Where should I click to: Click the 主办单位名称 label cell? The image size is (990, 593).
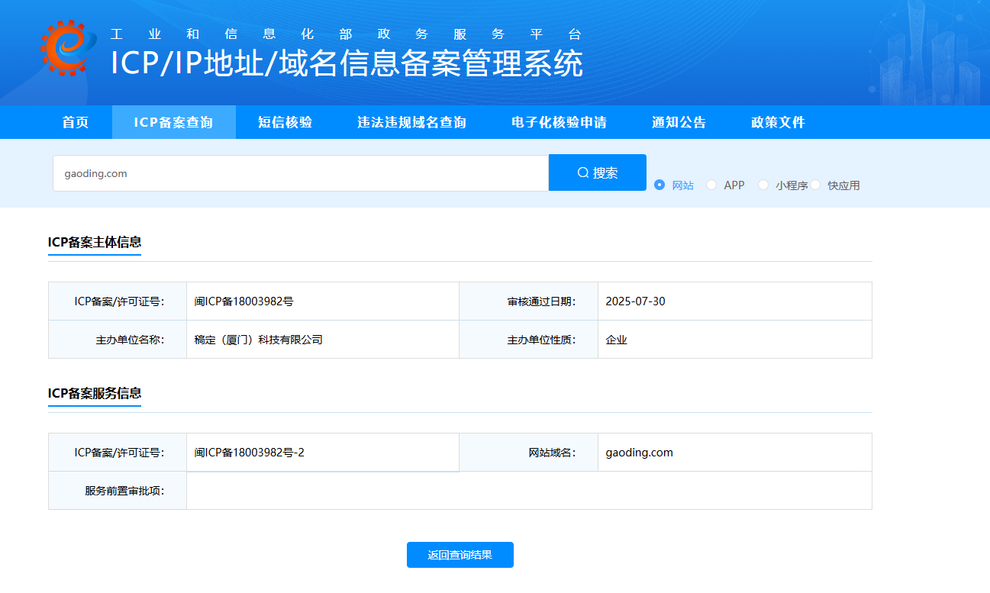pyautogui.click(x=118, y=340)
